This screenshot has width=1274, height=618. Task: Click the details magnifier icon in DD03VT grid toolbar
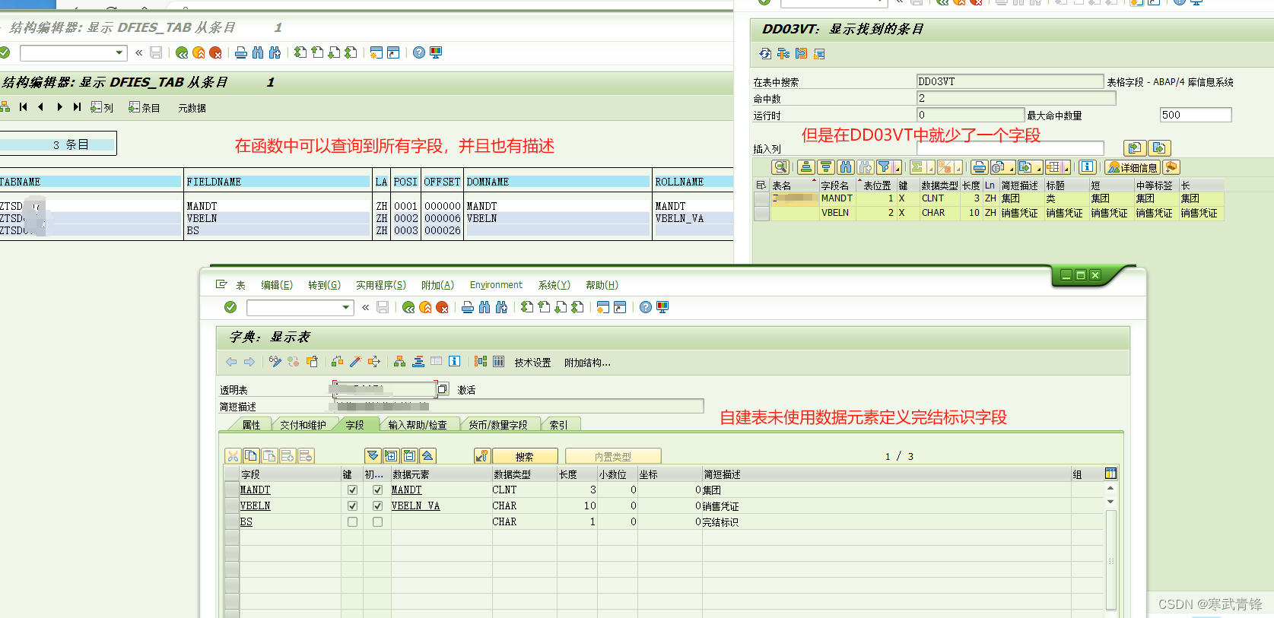point(780,167)
